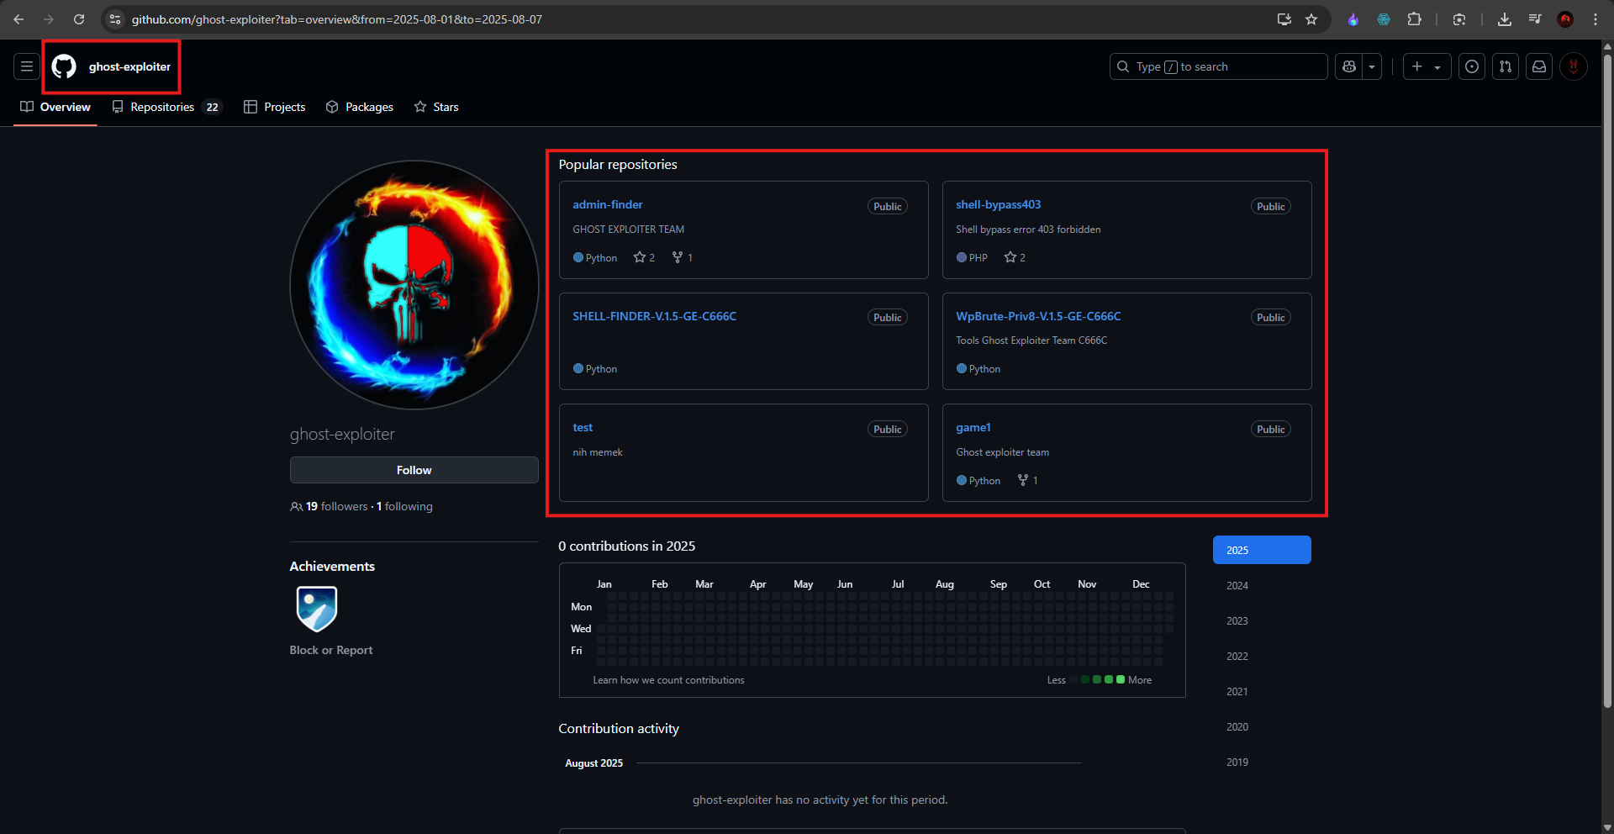Expand the Copilot dropdown arrow
The width and height of the screenshot is (1614, 834).
click(x=1372, y=66)
